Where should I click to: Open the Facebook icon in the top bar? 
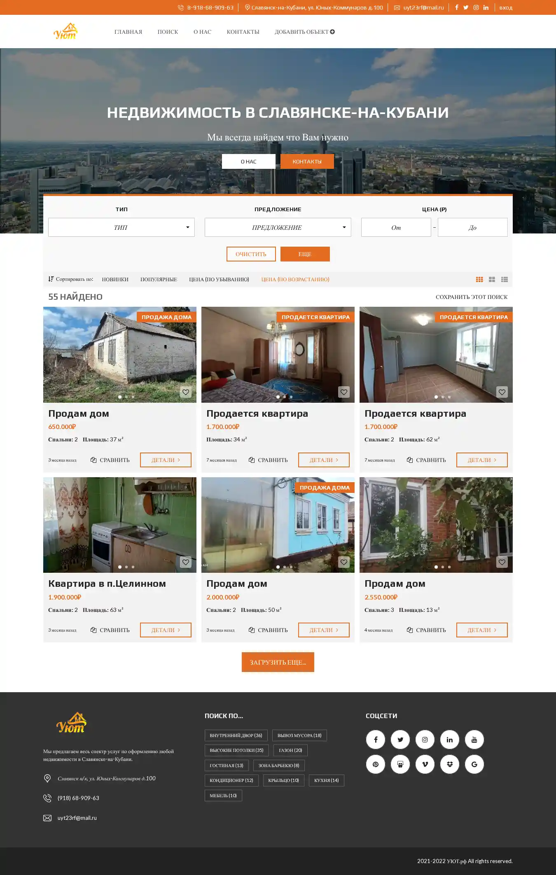(456, 7)
